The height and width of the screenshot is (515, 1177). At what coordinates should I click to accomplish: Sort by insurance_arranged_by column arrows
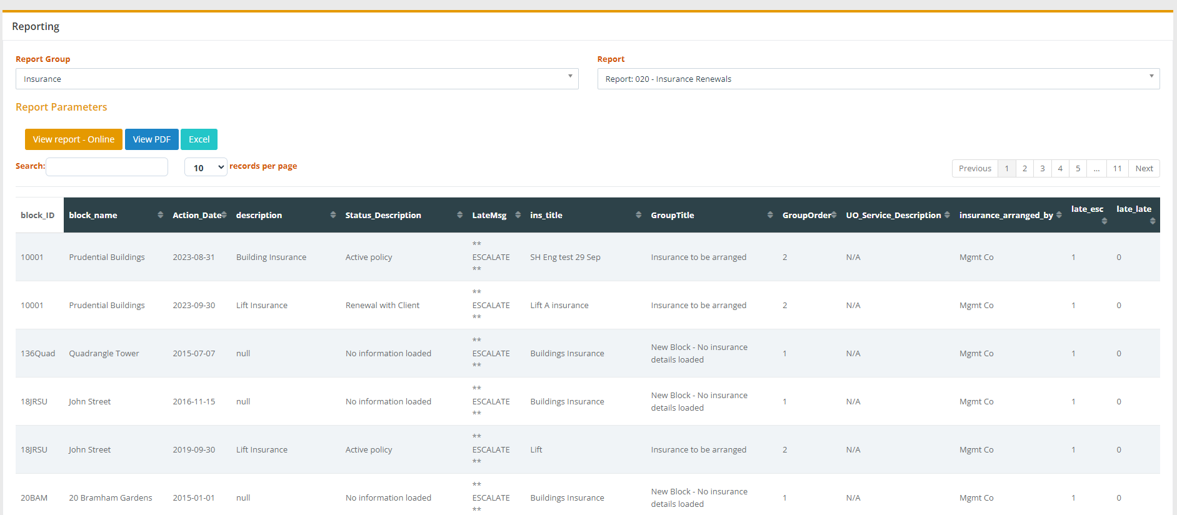1059,215
